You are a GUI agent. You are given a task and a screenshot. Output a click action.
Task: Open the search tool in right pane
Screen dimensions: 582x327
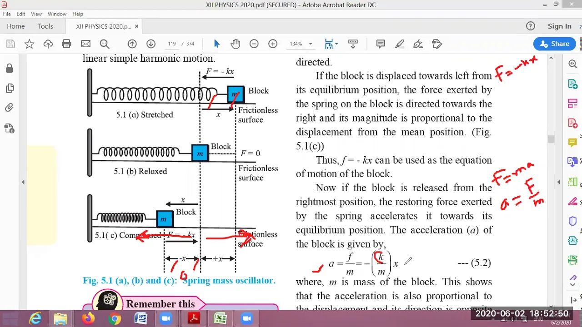pyautogui.click(x=573, y=64)
